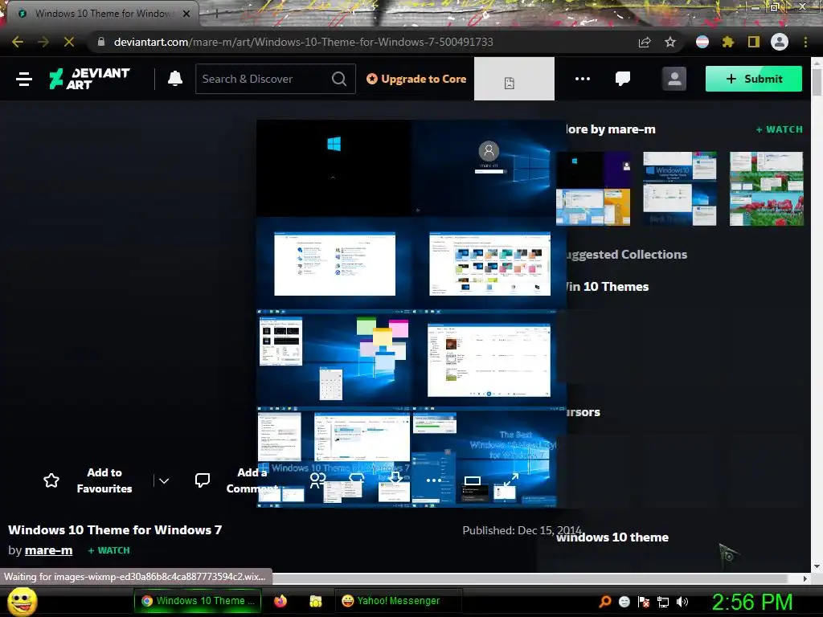823x617 pixels.
Task: Open the chat bubble icon in header
Action: 623,79
